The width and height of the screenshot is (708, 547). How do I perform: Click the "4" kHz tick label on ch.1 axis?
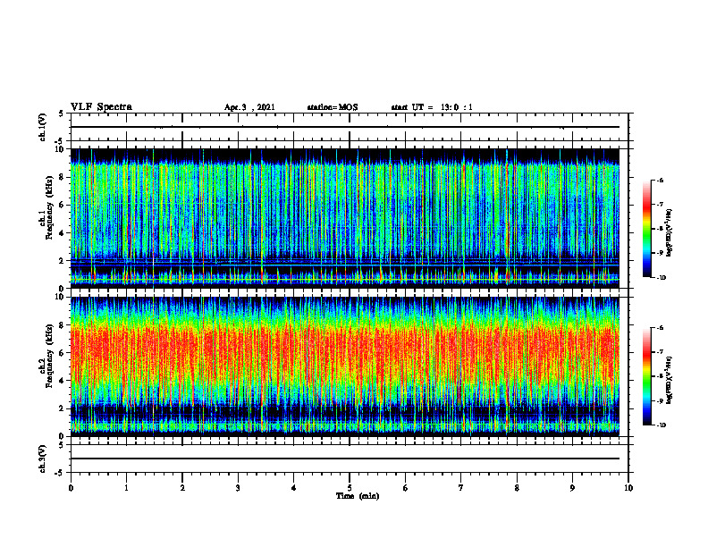(x=63, y=233)
